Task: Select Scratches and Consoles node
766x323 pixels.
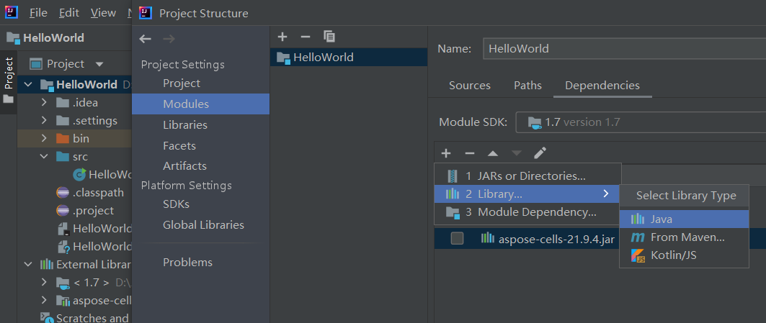Action: (x=86, y=318)
